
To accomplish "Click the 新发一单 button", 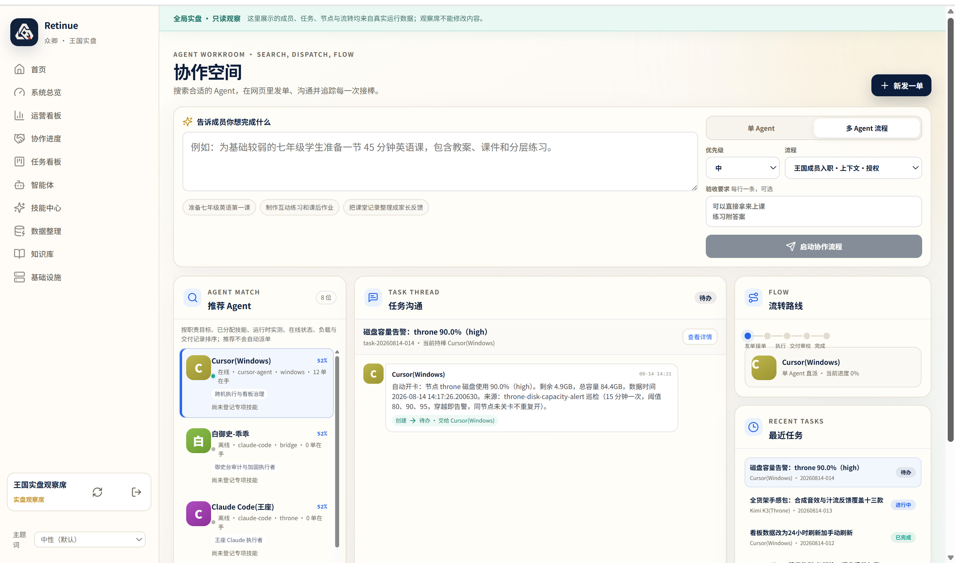I will click(901, 86).
